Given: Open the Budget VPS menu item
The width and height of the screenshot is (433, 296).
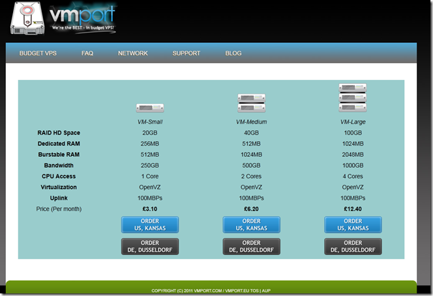Looking at the screenshot, I should point(38,53).
